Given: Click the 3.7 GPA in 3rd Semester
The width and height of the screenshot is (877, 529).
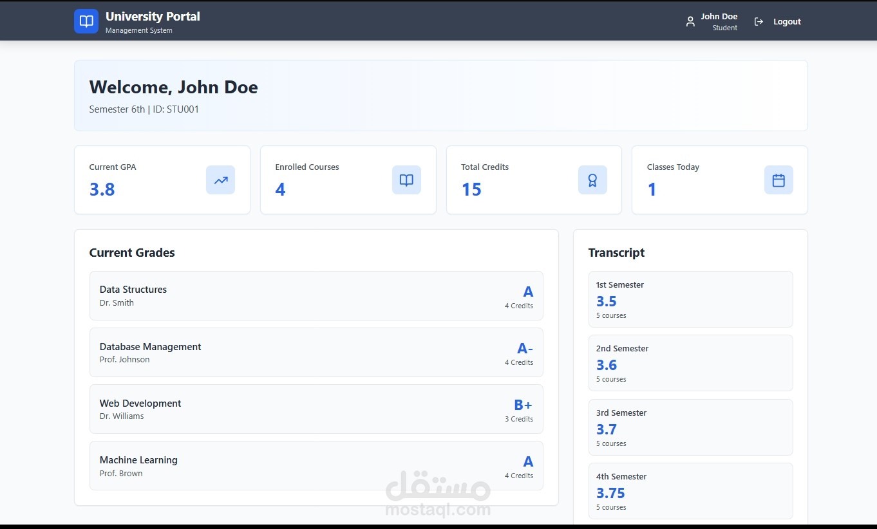Looking at the screenshot, I should tap(607, 429).
